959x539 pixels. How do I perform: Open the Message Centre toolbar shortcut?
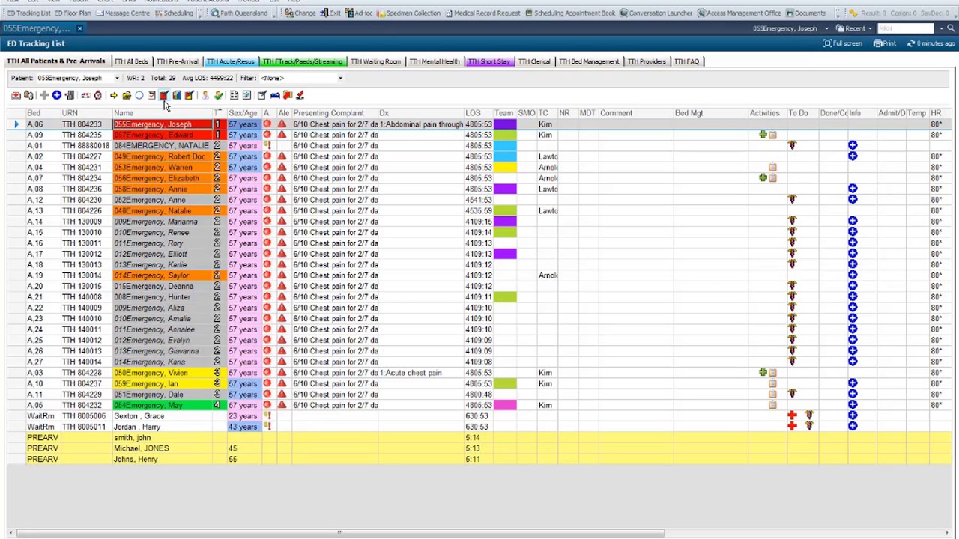(124, 13)
